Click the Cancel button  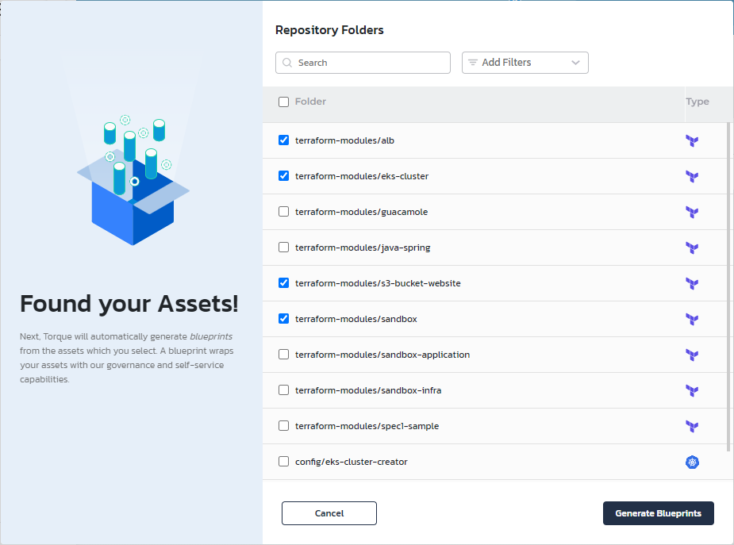click(x=329, y=513)
